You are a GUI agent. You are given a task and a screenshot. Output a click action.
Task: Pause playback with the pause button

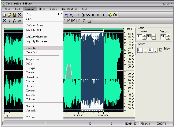click(93, 15)
